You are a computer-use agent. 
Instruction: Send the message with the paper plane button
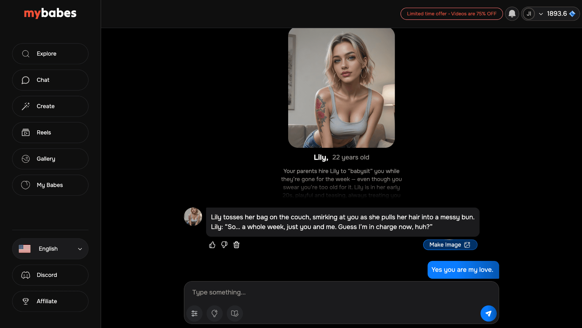coord(488,313)
